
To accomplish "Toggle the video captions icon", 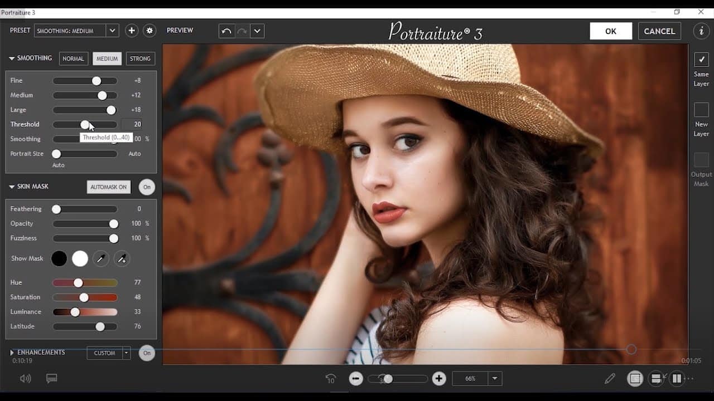I will (52, 379).
